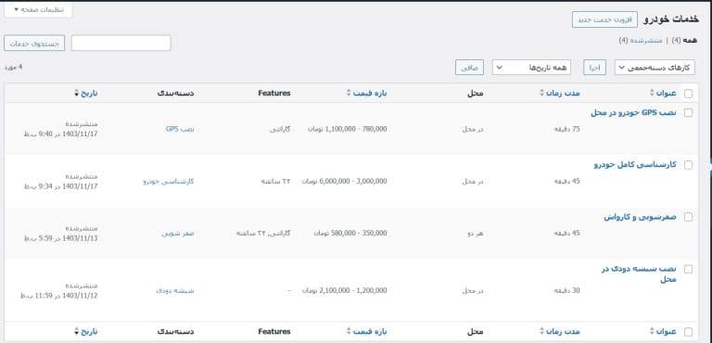Screen dimensions: 712x343
Task: Click the 75 دقیقه duration cell
Action: point(567,129)
